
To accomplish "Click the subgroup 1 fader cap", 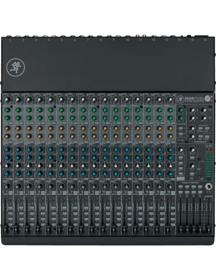I will point(180,230).
